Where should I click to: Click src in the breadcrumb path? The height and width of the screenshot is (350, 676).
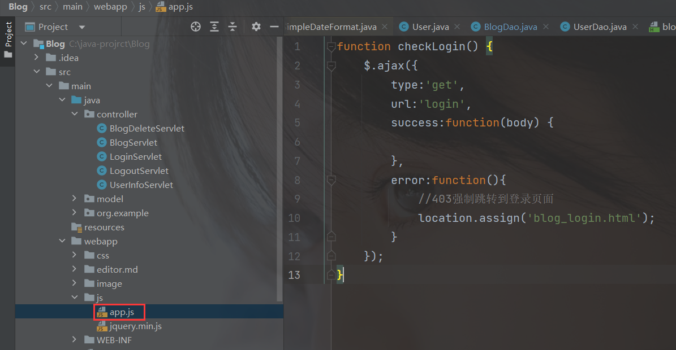click(45, 6)
